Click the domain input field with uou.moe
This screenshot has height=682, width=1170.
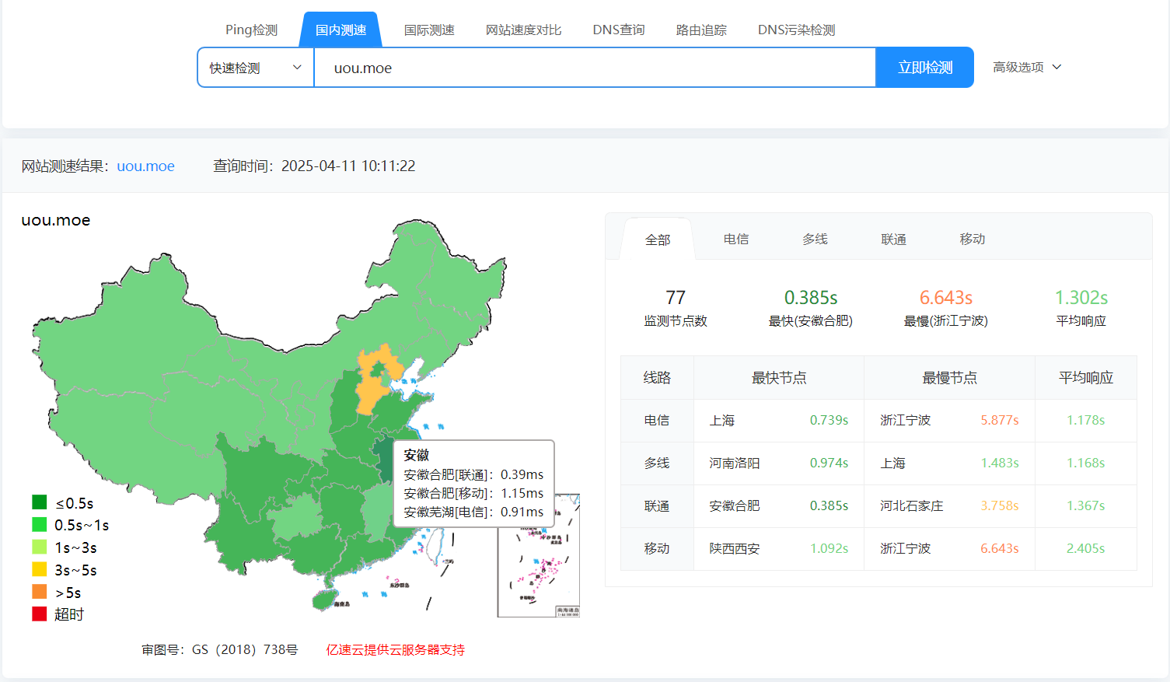(595, 68)
